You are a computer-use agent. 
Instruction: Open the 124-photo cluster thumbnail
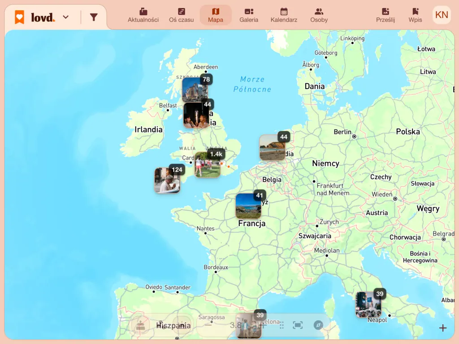[x=168, y=180]
